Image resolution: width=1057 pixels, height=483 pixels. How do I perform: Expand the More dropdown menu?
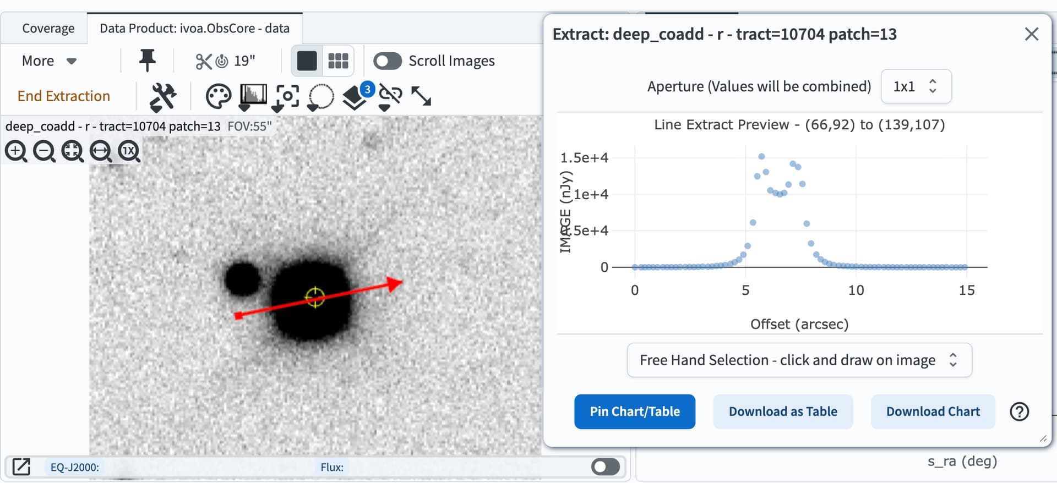point(49,61)
